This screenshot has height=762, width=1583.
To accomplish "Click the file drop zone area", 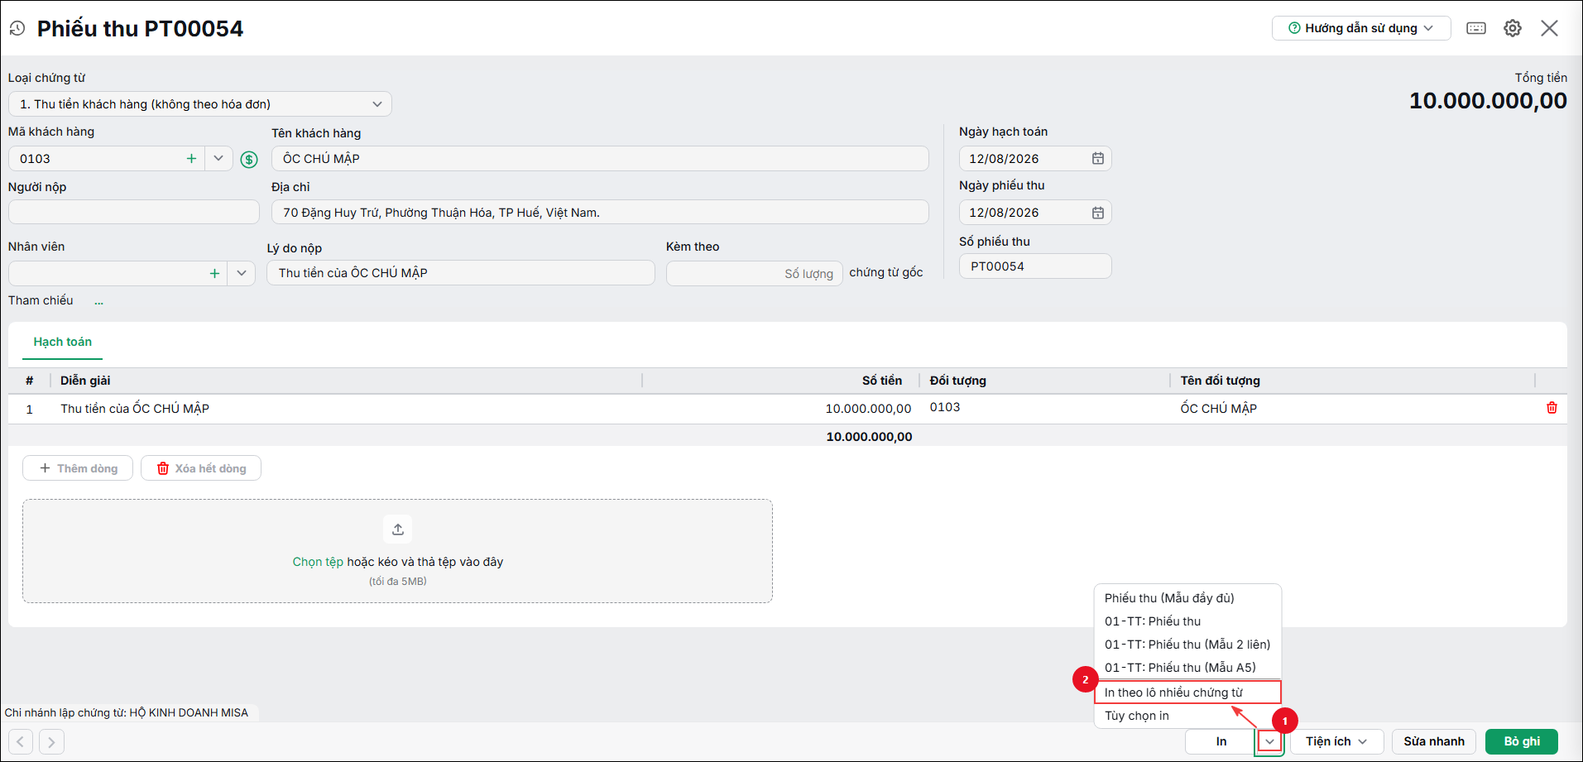I will (x=397, y=551).
